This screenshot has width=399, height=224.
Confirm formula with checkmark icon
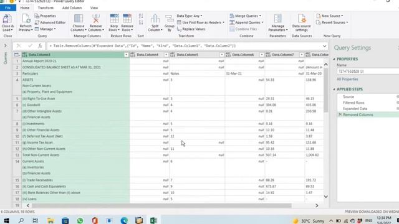(x=30, y=45)
